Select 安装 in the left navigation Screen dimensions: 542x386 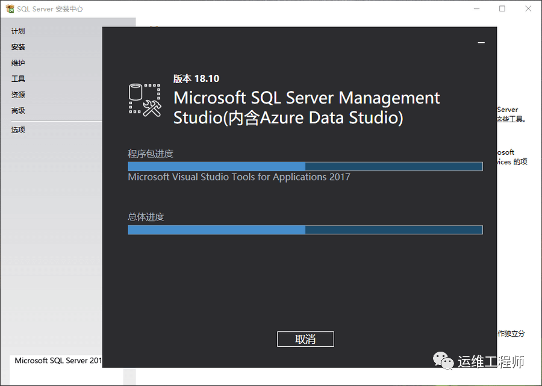point(18,47)
